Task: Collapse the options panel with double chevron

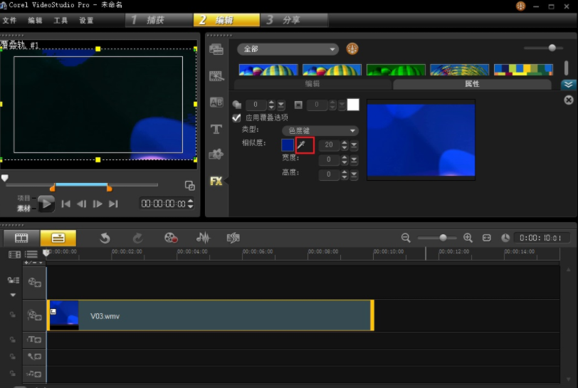Action: 569,85
